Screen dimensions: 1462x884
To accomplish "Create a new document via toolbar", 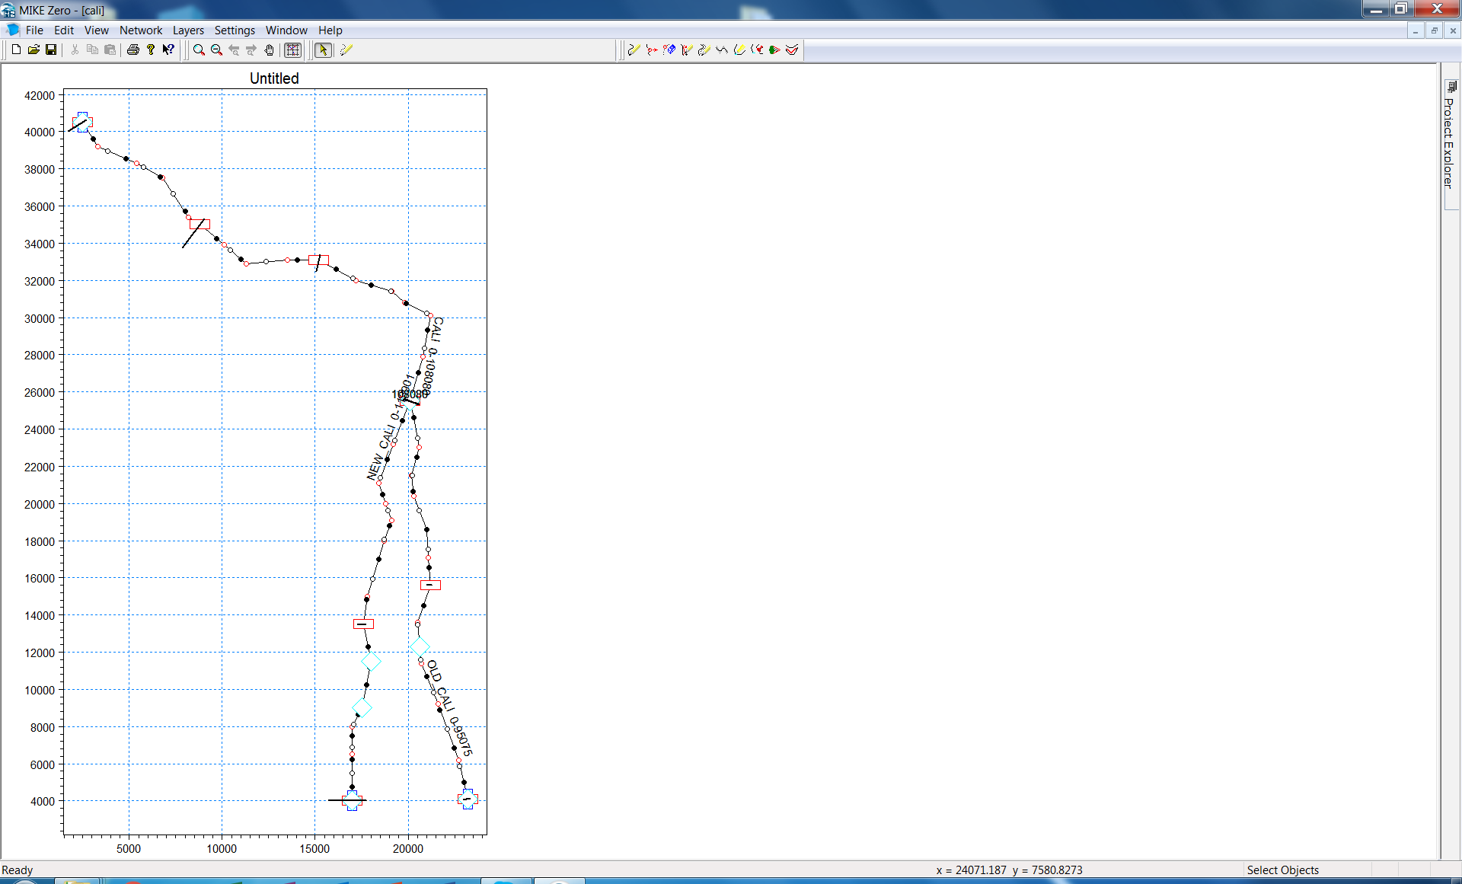I will (16, 49).
